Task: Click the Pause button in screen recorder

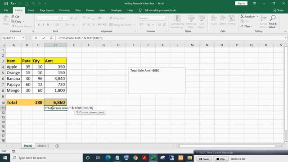Action: click(204, 159)
